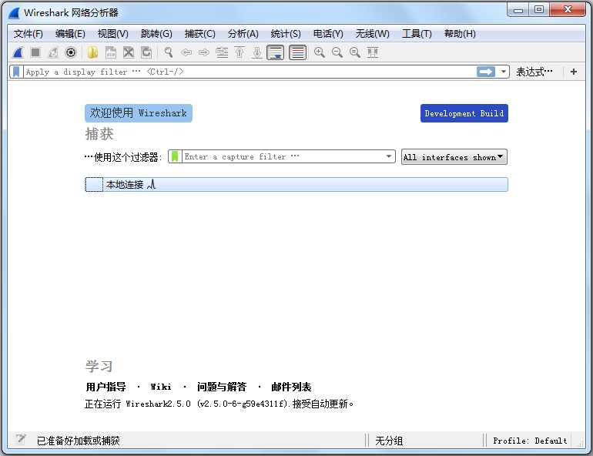Open the 跳转(G) menu
This screenshot has width=593, height=456.
(156, 34)
